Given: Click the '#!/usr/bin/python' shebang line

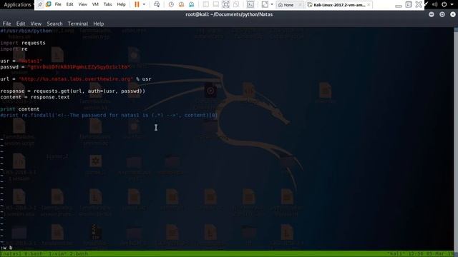Looking at the screenshot, I should click(26, 31).
